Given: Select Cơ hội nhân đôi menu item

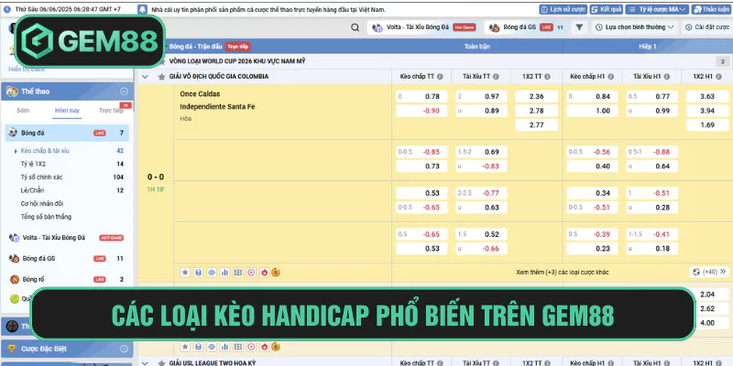Looking at the screenshot, I should [x=42, y=203].
